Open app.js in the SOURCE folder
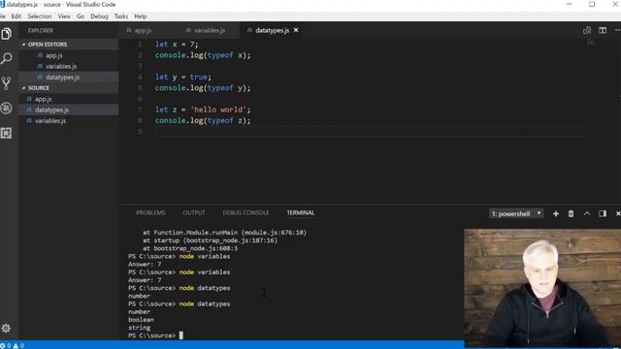Viewport: 621px width, 349px height. pyautogui.click(x=70, y=99)
